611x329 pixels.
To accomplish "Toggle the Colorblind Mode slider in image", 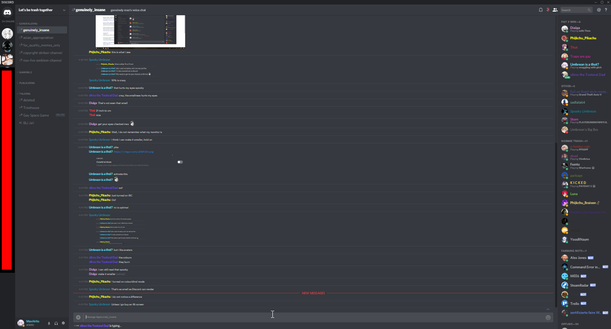I will [180, 162].
